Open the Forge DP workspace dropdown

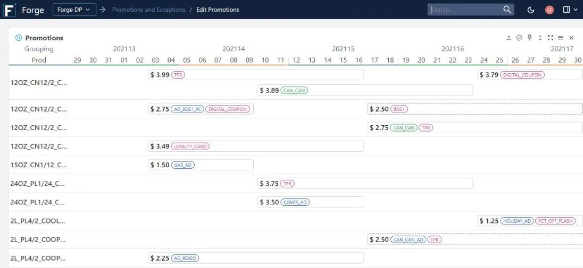[74, 10]
